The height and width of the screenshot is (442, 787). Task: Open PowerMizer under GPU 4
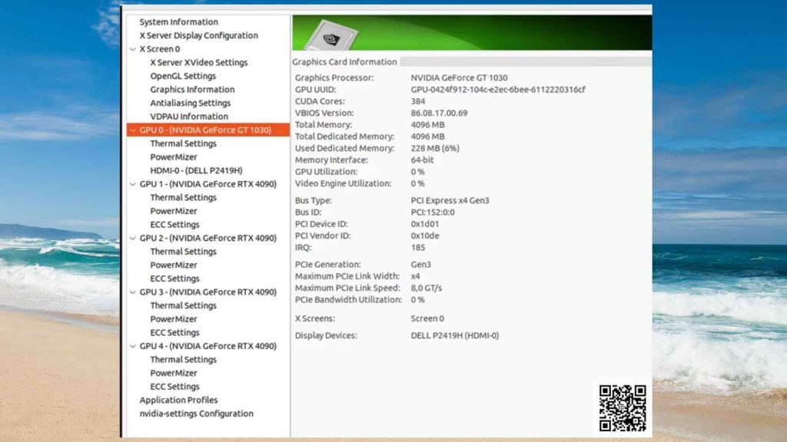click(173, 374)
